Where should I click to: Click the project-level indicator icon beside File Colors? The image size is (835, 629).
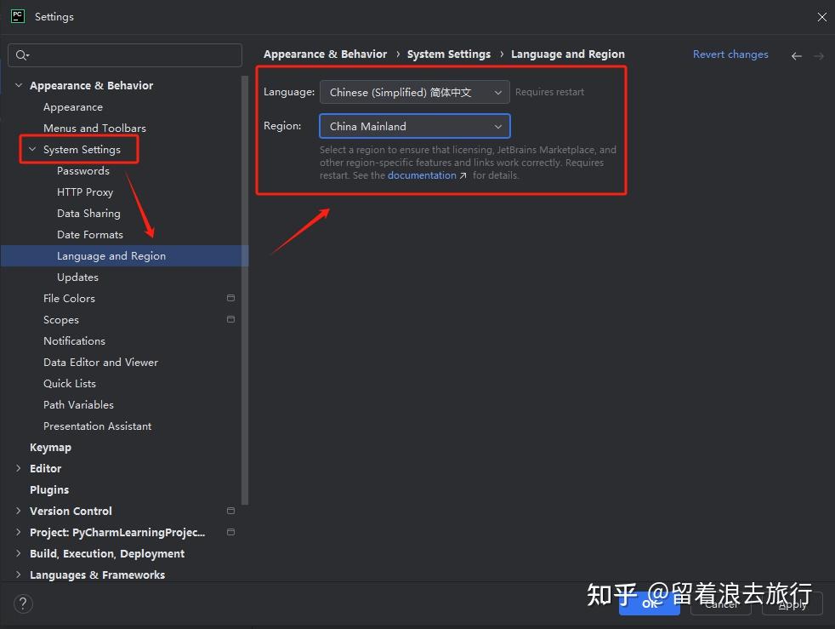(230, 298)
